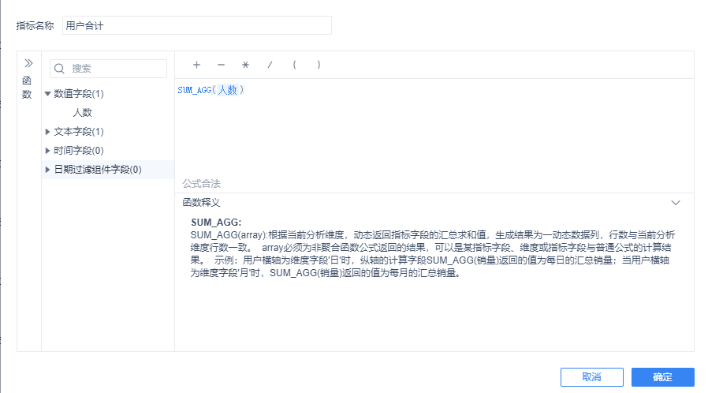
Task: Expand the 日期过滤组件字段(0) group
Action: [x=47, y=170]
